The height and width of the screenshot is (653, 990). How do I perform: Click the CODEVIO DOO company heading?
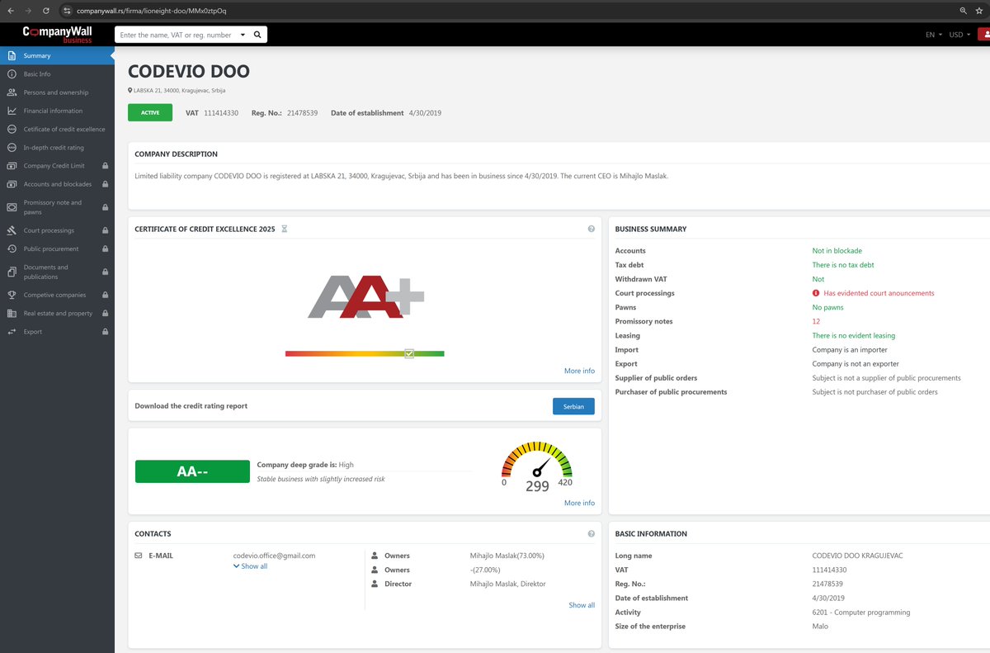click(189, 72)
